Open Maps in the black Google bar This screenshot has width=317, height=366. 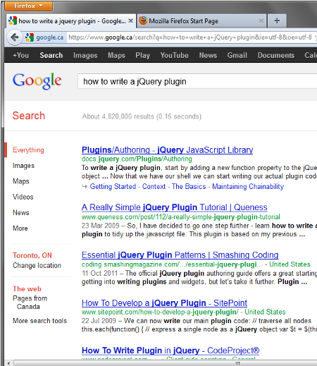[116, 55]
